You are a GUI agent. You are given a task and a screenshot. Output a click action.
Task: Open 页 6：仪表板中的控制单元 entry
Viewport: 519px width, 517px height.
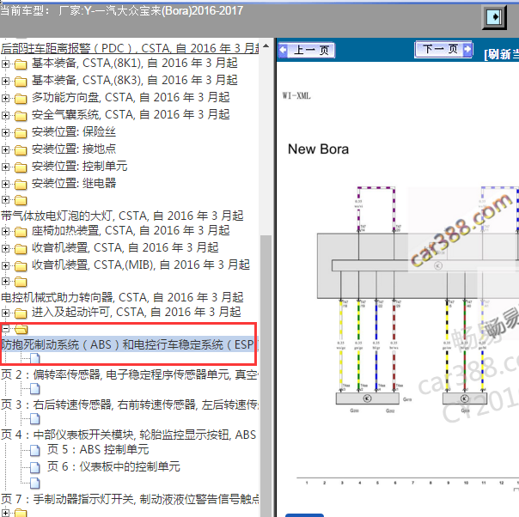pos(113,467)
